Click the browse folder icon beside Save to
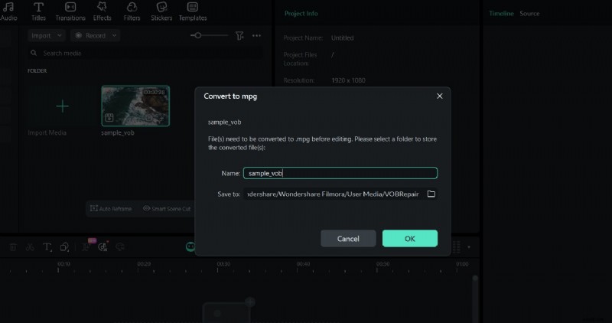 (x=431, y=194)
